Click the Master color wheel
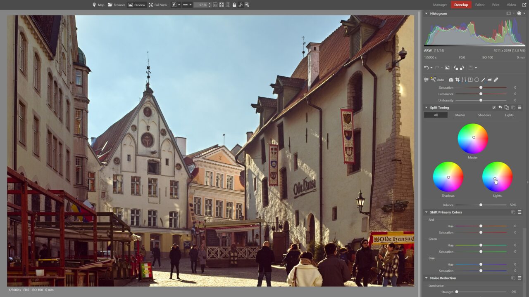The image size is (529, 297). coord(473,139)
